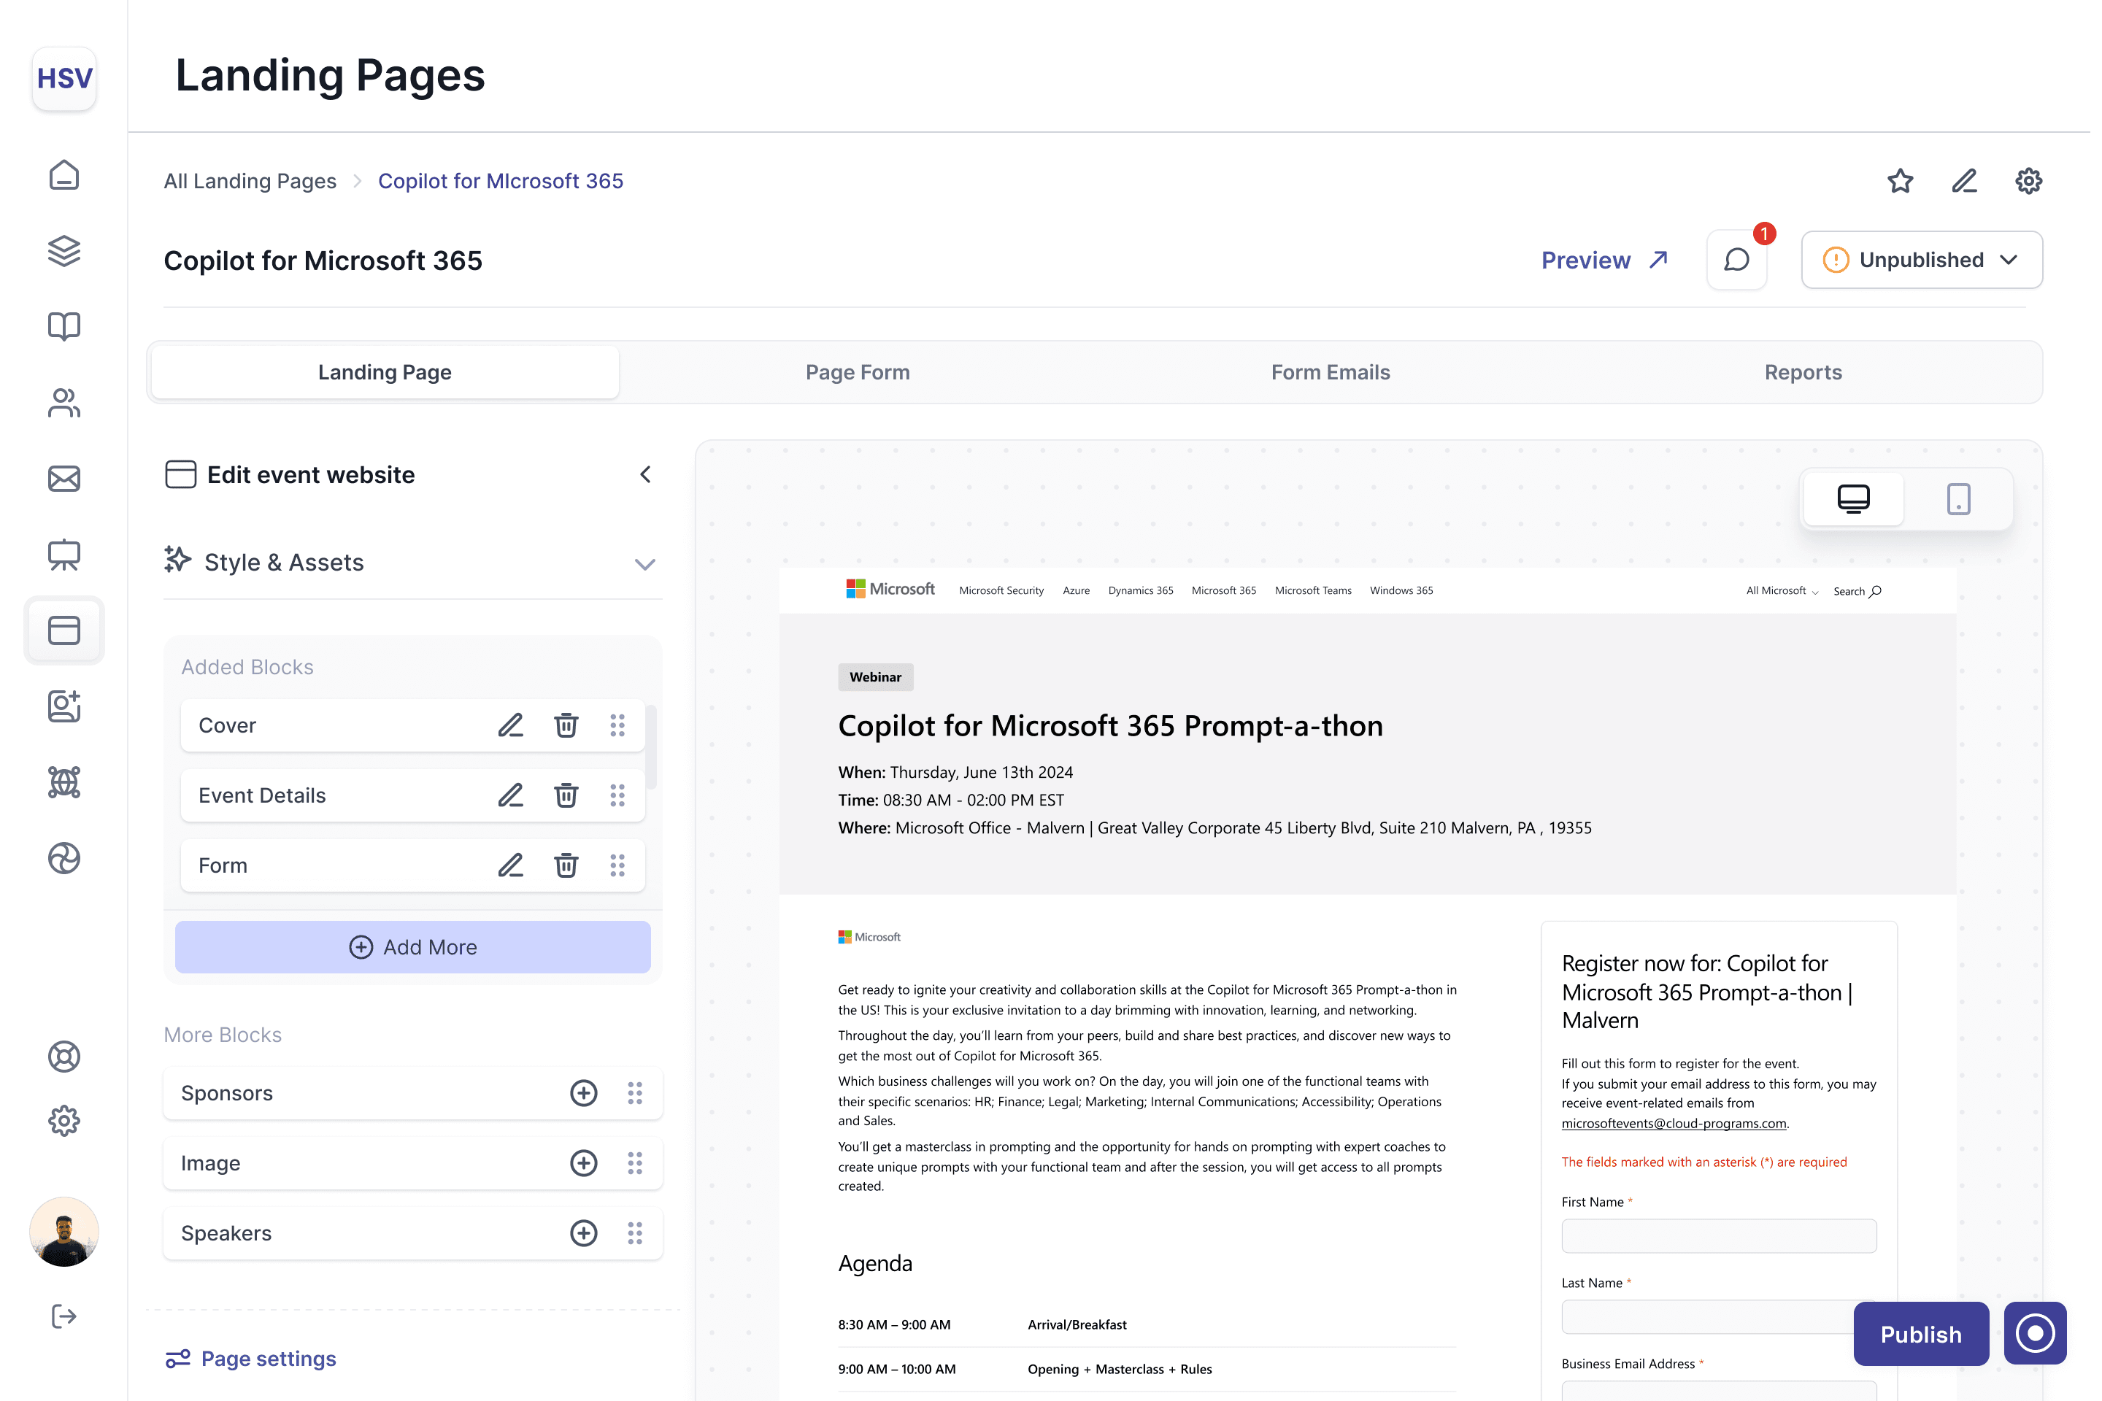Image resolution: width=2102 pixels, height=1401 pixels.
Task: Open the aperture-style sidebar icon
Action: click(64, 860)
